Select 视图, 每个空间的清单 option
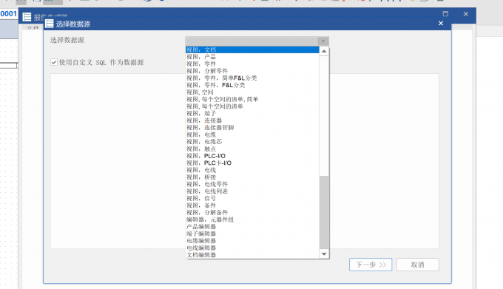 (252, 106)
